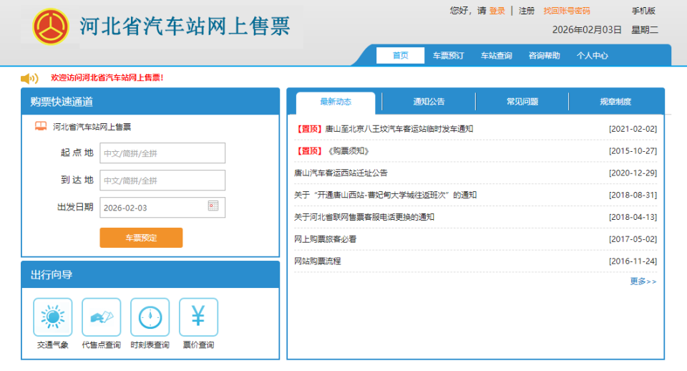The height and width of the screenshot is (371, 687).
Task: Click the 登录 login link
Action: click(x=497, y=11)
